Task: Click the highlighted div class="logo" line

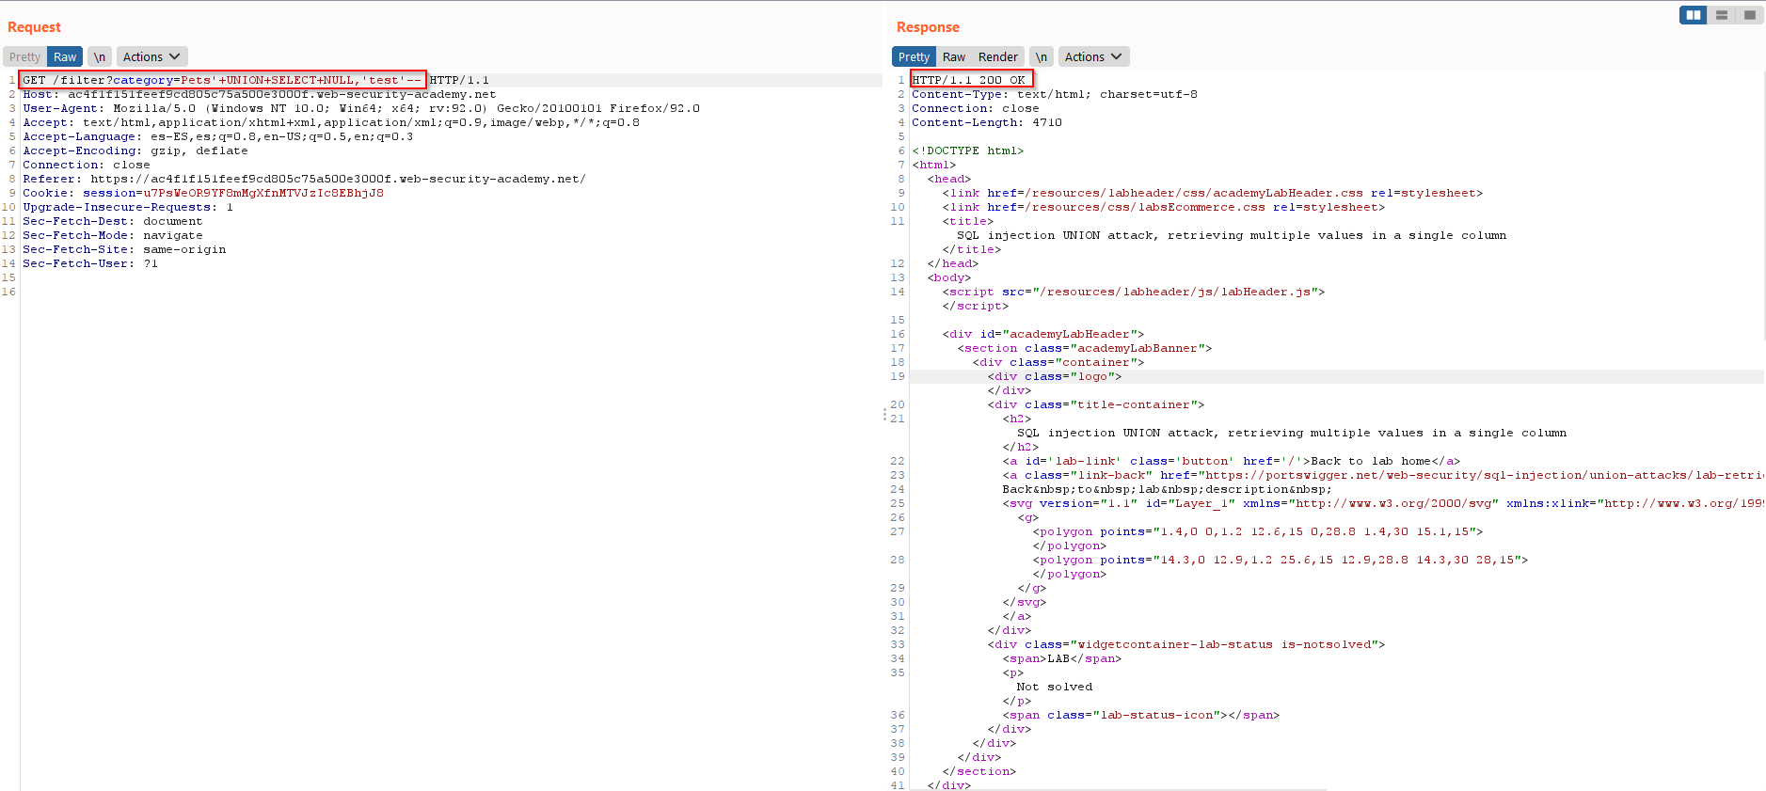Action: (1055, 376)
